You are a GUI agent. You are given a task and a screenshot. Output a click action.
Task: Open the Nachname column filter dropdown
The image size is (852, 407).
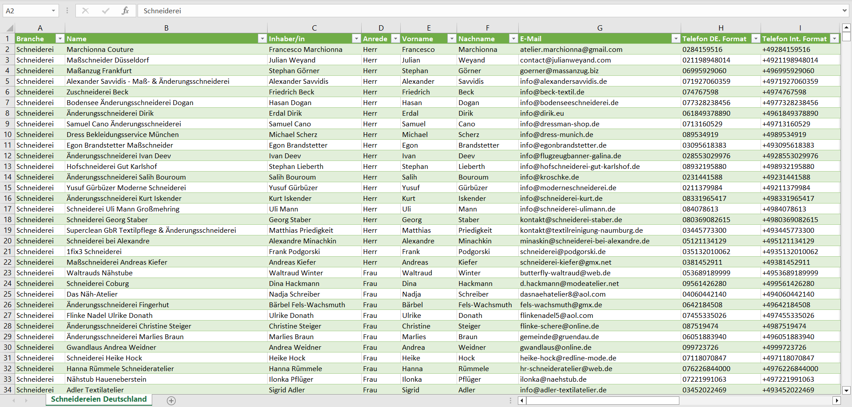[x=513, y=39]
